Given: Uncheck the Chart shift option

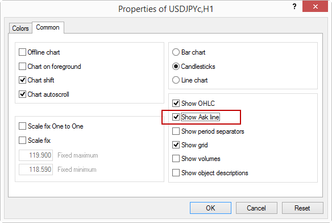Looking at the screenshot, I should tap(22, 80).
